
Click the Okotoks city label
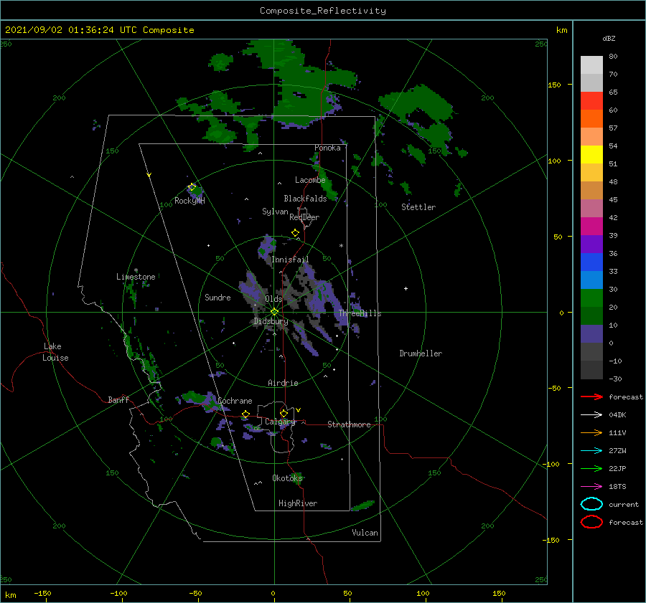pos(287,478)
